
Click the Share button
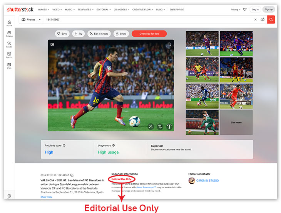[x=121, y=34]
